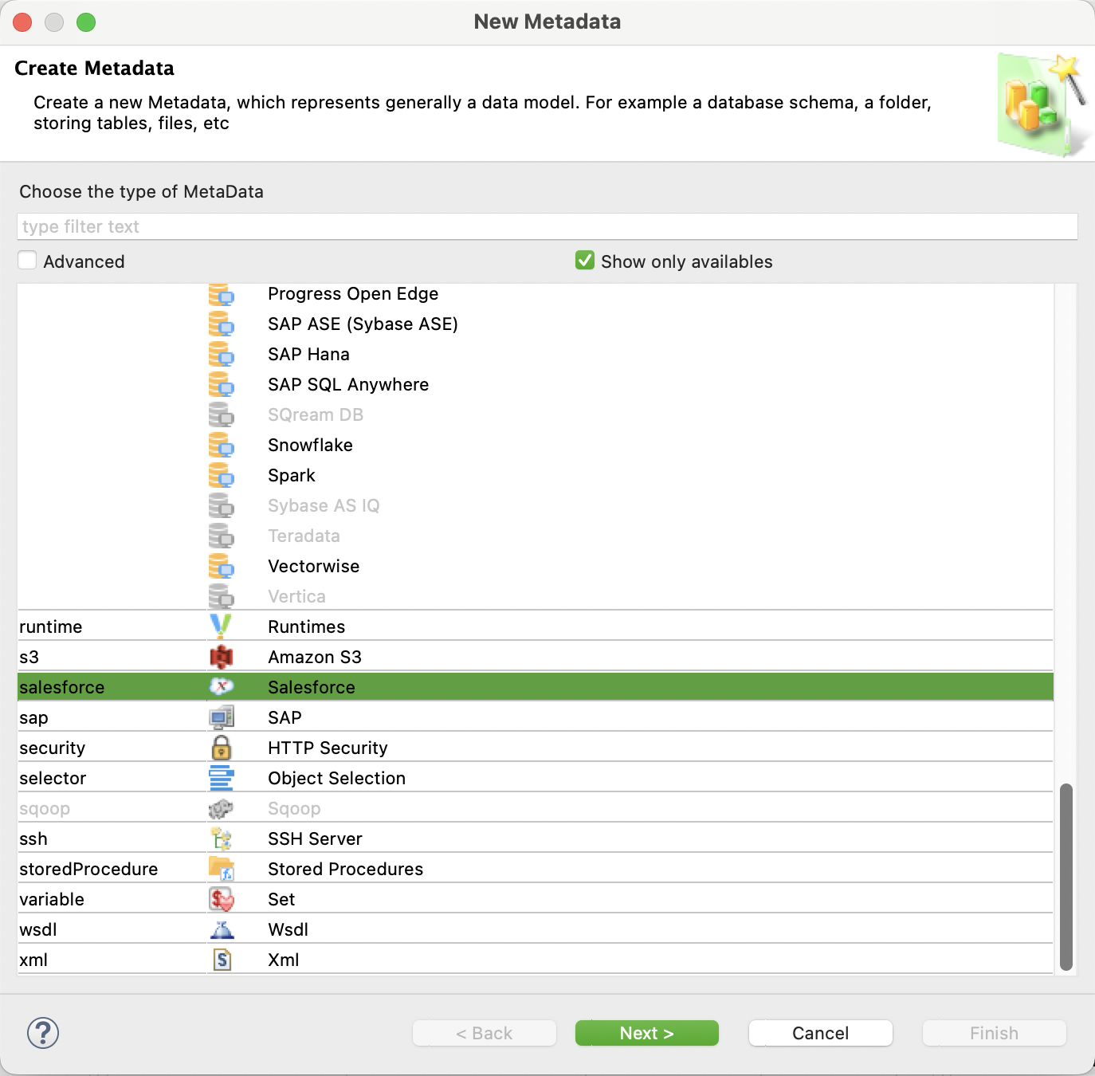1095x1076 pixels.
Task: Click the Stored Procedures folder icon
Action: (222, 868)
